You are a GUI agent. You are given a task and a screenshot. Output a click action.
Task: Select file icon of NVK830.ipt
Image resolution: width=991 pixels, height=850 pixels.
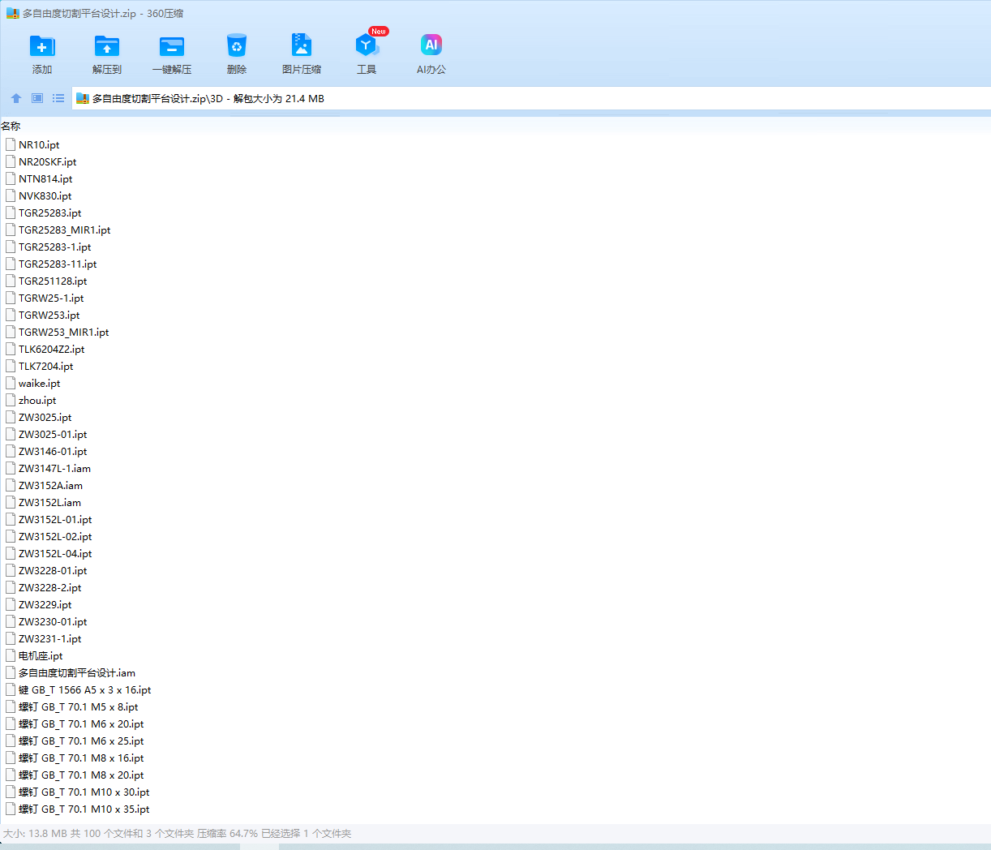(x=11, y=195)
